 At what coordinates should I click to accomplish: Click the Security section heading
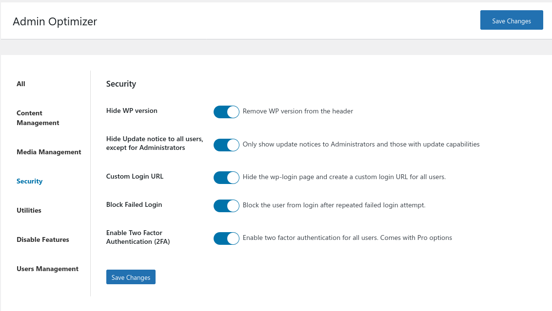click(x=121, y=84)
